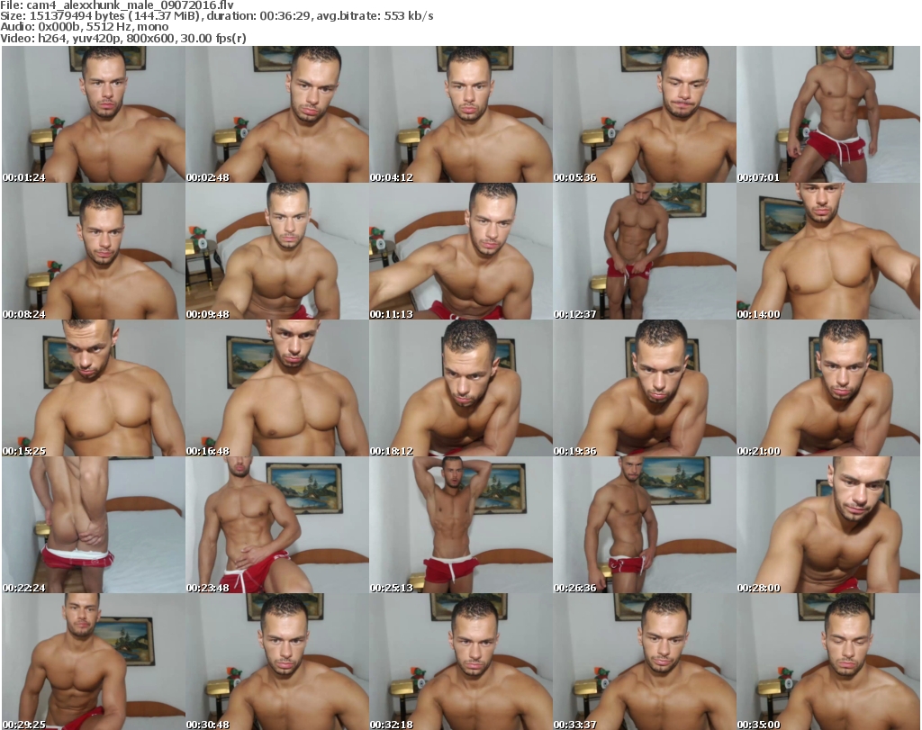
Task: Open the last frame at 00:35:00
Action: coord(828,662)
